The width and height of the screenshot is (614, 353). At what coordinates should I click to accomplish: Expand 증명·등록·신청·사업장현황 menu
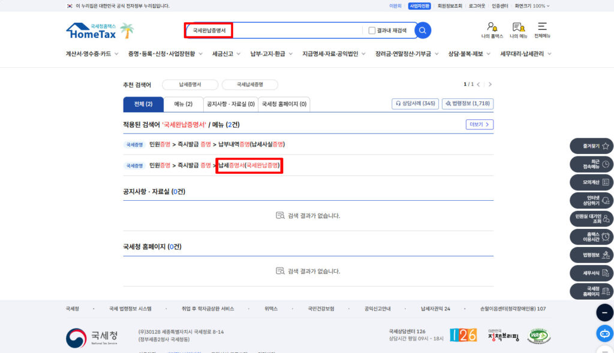pos(165,53)
